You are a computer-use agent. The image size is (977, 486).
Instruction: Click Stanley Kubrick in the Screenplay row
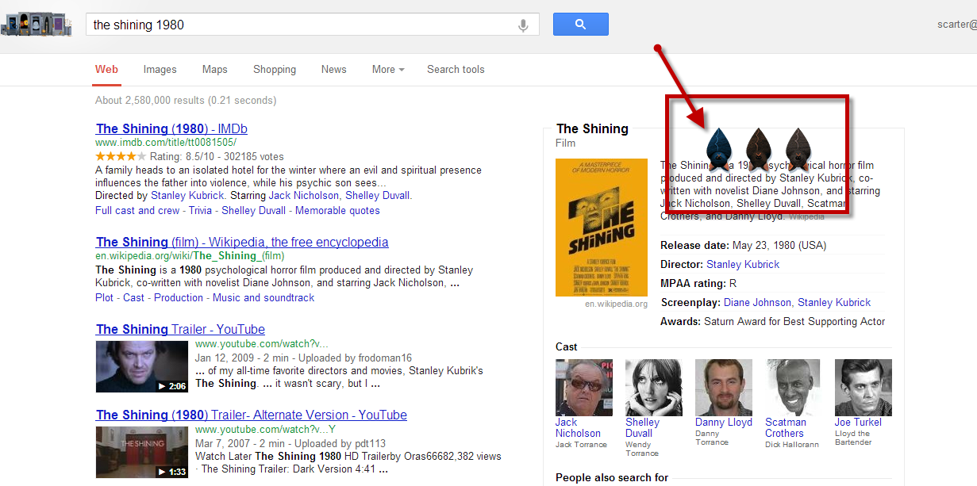[x=834, y=302]
